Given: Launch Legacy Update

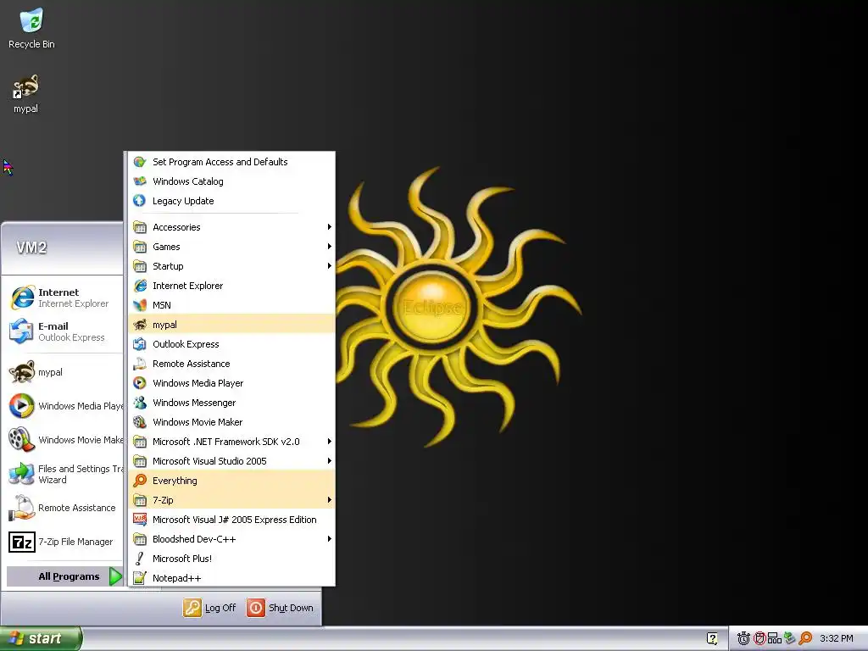Looking at the screenshot, I should click(231, 201).
